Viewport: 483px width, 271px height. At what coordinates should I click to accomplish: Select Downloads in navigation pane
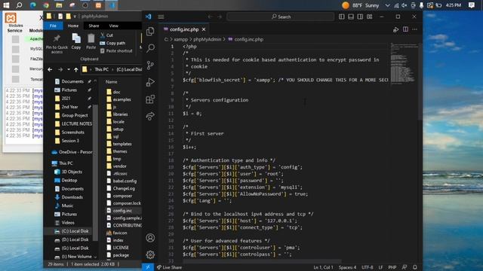[69, 197]
